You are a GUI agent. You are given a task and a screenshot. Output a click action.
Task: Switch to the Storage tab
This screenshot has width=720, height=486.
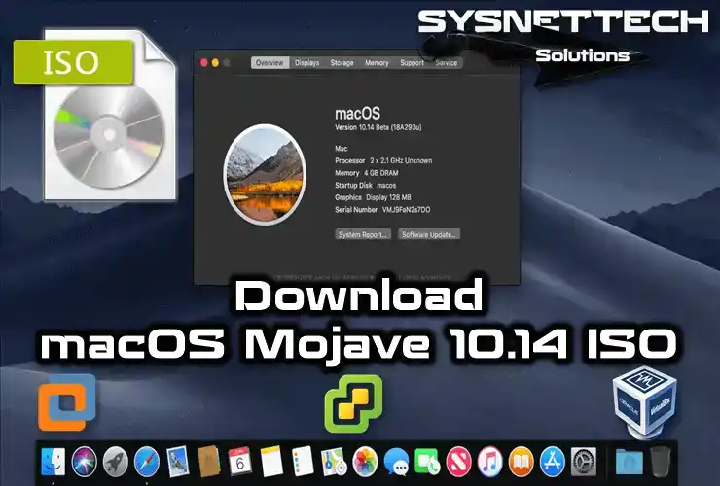[x=342, y=63]
